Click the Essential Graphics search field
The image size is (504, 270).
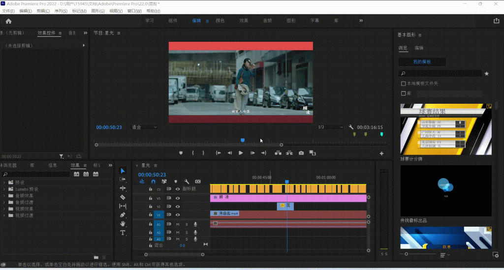[441, 73]
